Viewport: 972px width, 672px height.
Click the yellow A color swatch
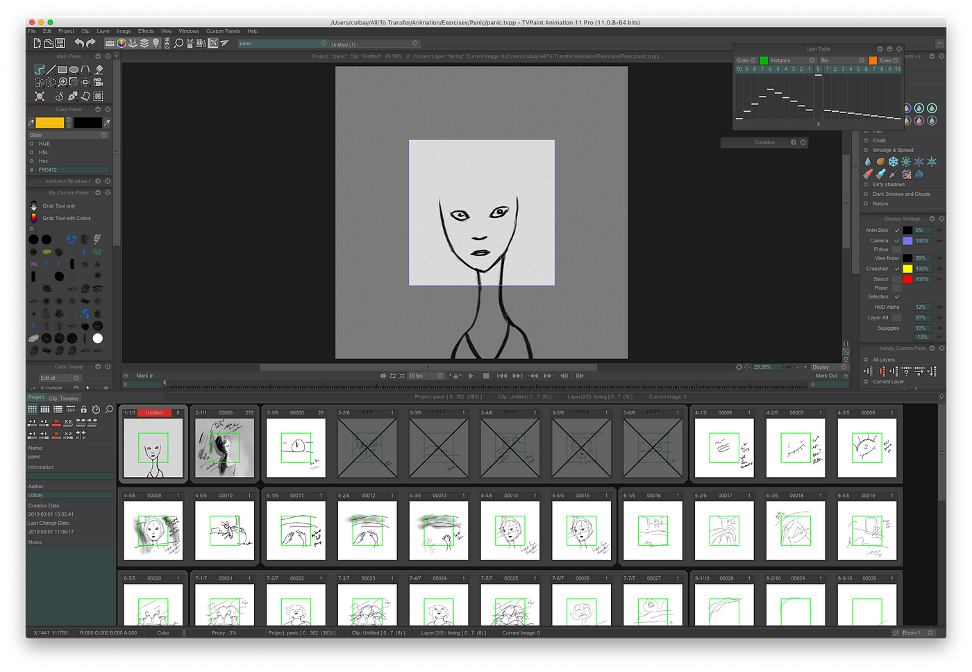(49, 123)
